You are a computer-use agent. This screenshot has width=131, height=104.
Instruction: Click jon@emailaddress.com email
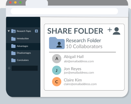tap(79, 73)
